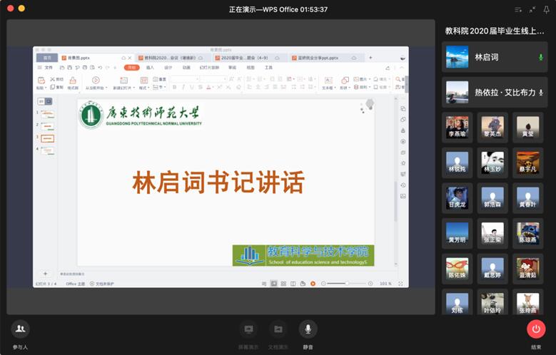Click the pin window icon at top right
The height and width of the screenshot is (355, 556).
point(547,9)
